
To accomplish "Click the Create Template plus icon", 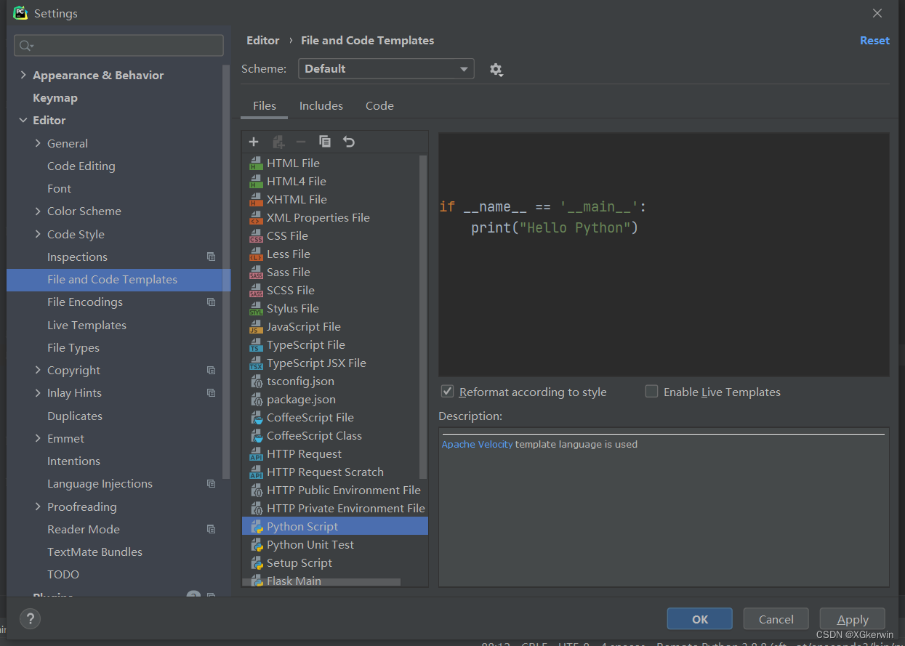I will [x=254, y=142].
